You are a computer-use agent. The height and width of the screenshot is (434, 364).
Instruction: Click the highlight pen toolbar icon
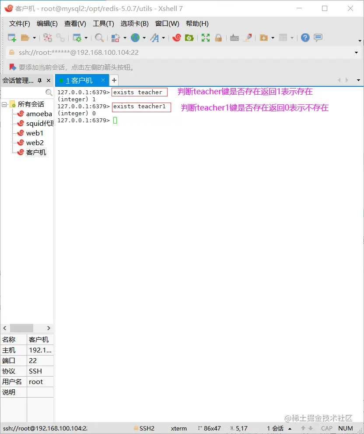coord(248,38)
